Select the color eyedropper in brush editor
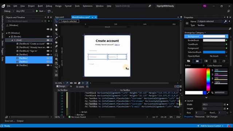 click(x=208, y=93)
